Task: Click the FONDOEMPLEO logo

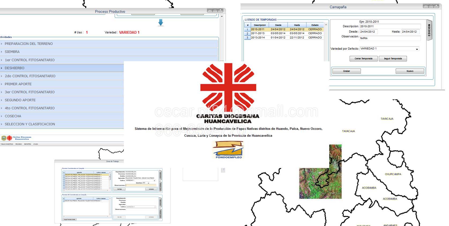Action: point(228,150)
